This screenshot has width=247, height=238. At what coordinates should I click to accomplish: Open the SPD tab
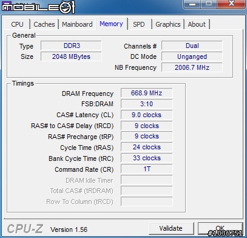(139, 24)
